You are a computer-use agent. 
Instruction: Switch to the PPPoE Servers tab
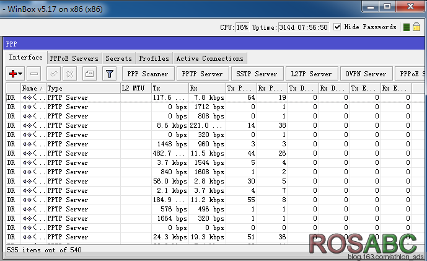click(x=74, y=58)
